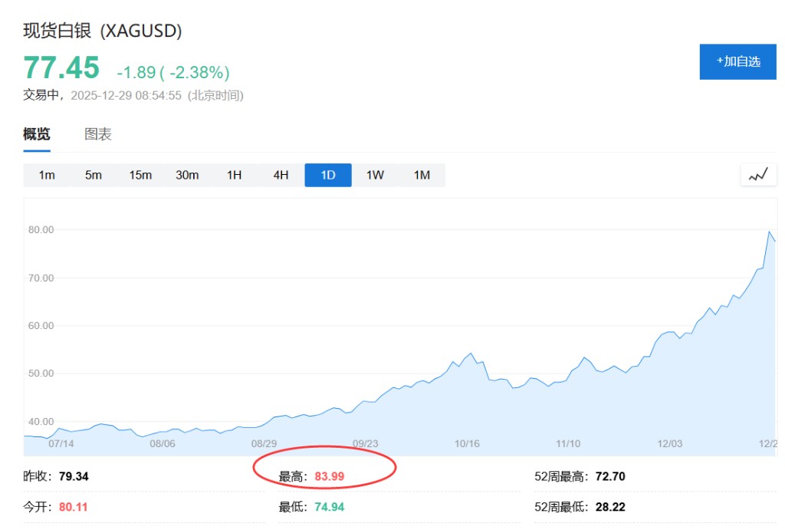Click the 最高 83.99 value
Screen dimensions: 785x530
[329, 476]
